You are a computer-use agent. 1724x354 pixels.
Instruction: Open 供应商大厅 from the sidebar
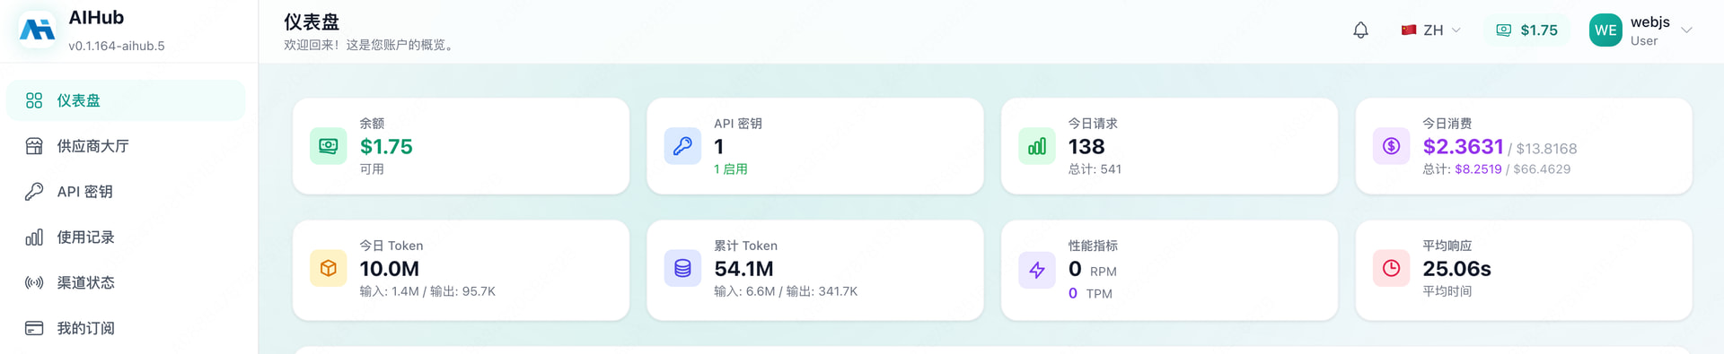point(126,146)
